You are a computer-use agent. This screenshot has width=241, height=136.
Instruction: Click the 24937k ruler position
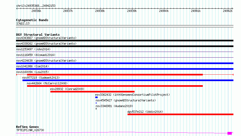coord(68,11)
